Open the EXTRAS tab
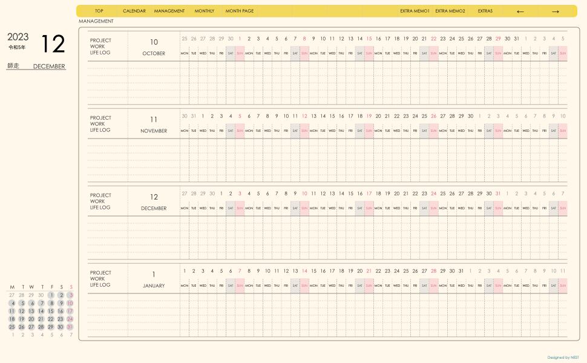The width and height of the screenshot is (587, 363). coord(485,11)
